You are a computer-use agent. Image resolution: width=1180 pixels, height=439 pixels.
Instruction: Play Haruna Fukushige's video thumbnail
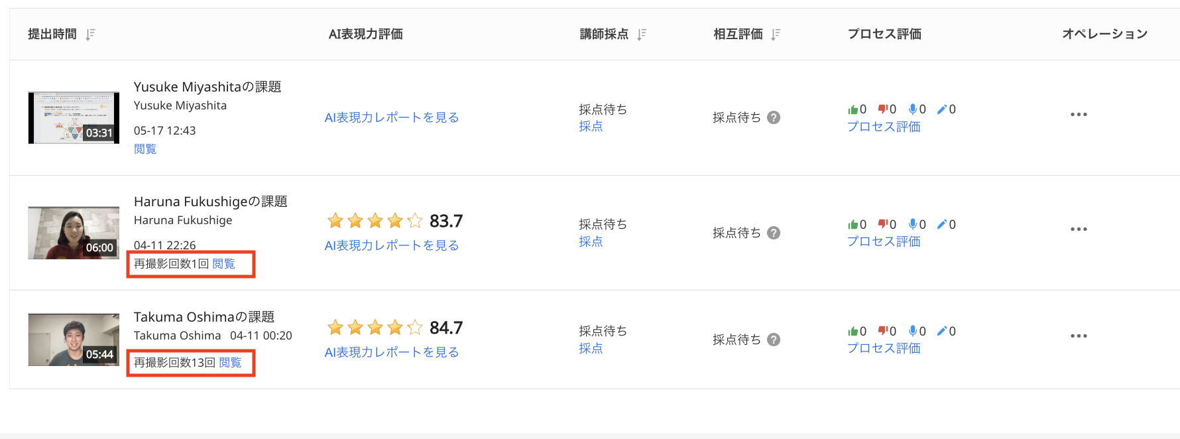pos(74,233)
